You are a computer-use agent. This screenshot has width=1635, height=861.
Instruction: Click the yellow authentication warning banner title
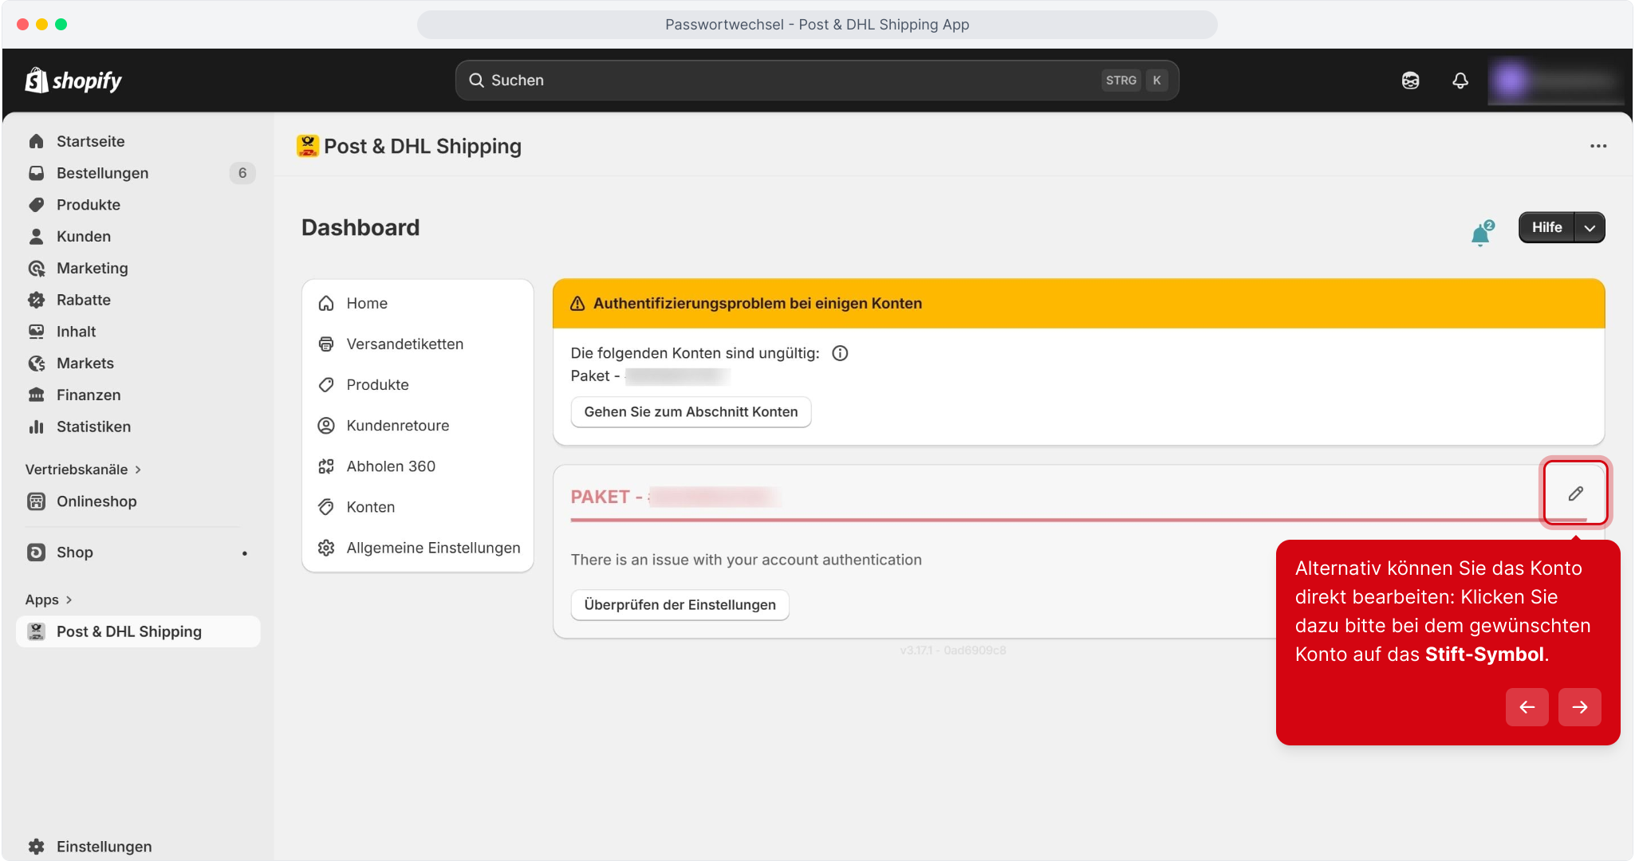758,304
